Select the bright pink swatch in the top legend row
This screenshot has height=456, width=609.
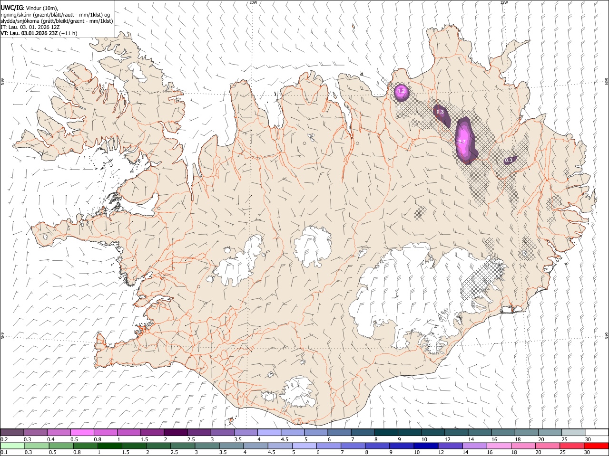tap(82, 433)
